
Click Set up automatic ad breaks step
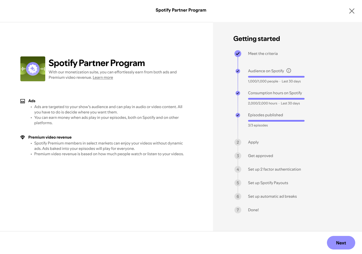click(x=272, y=196)
